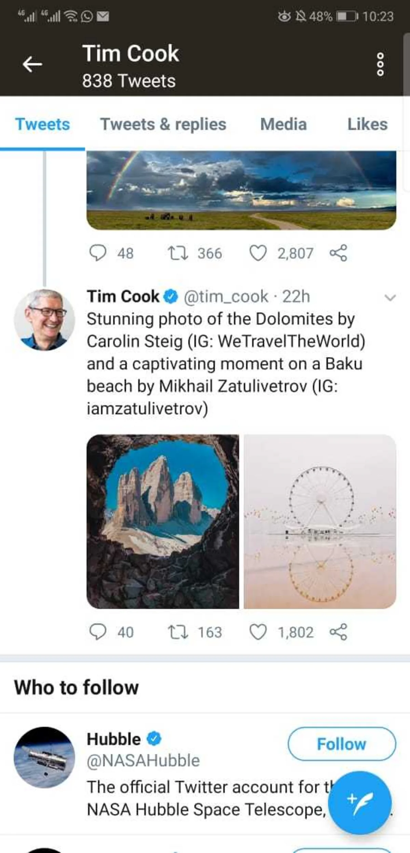View the Dolomites mountain photo

pos(163,521)
